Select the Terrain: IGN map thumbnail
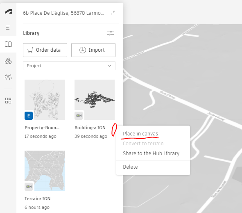242x213 pixels. (x=45, y=171)
